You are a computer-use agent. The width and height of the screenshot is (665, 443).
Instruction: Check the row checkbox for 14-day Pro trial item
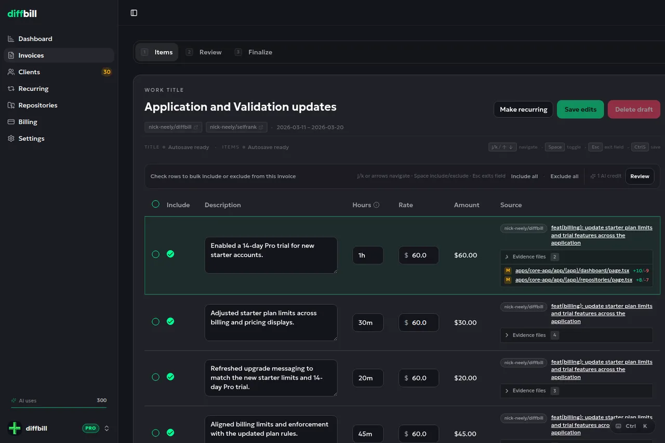[155, 254]
